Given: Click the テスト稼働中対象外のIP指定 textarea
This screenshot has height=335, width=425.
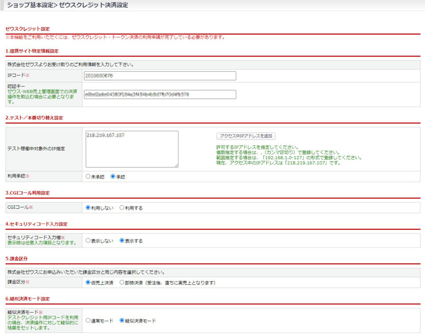Looking at the screenshot, I should 132,149.
